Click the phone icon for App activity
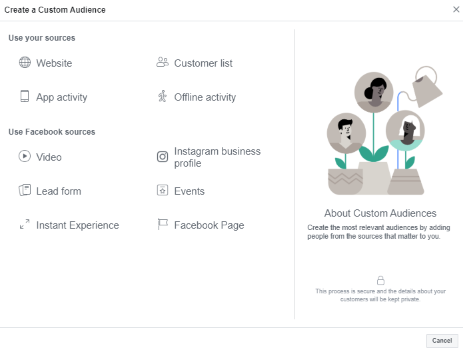Image resolution: width=463 pixels, height=352 pixels. [25, 97]
